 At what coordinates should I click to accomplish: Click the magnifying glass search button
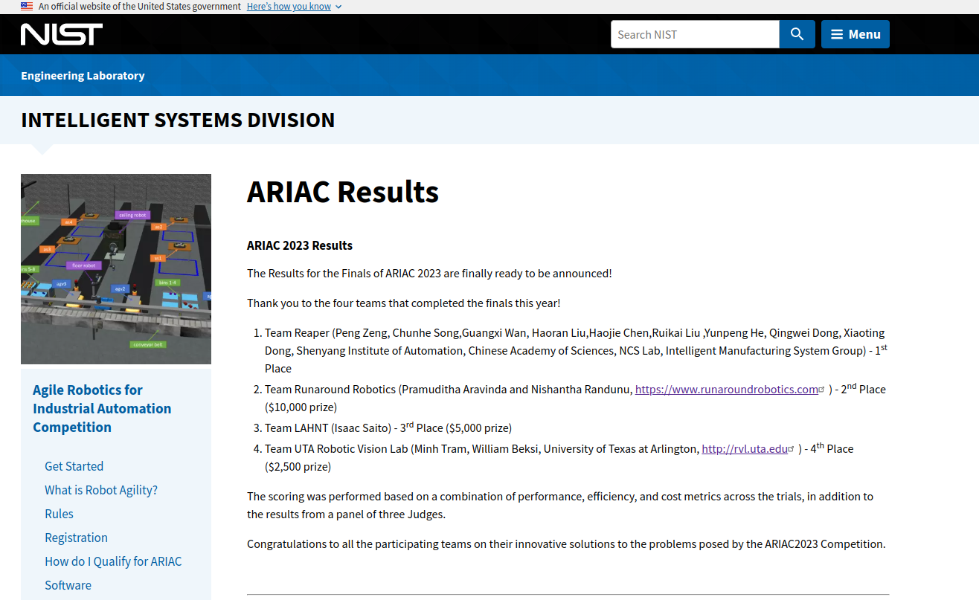click(x=797, y=34)
